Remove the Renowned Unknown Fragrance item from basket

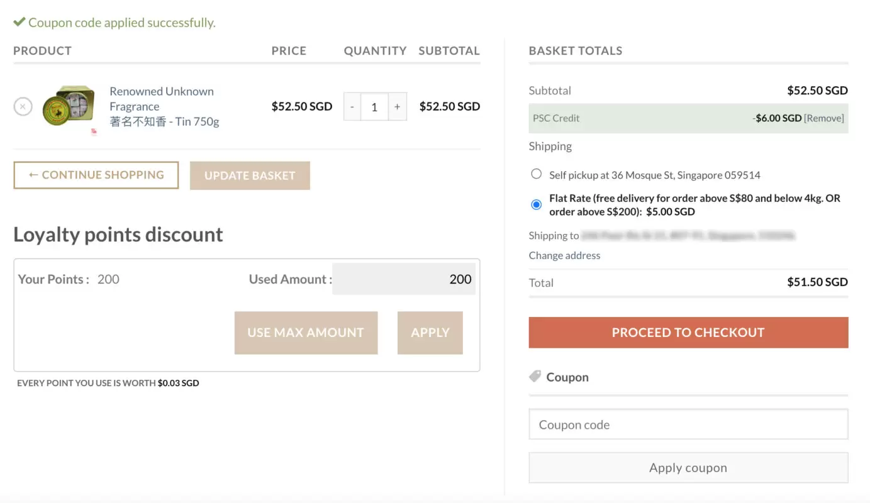[x=23, y=107]
